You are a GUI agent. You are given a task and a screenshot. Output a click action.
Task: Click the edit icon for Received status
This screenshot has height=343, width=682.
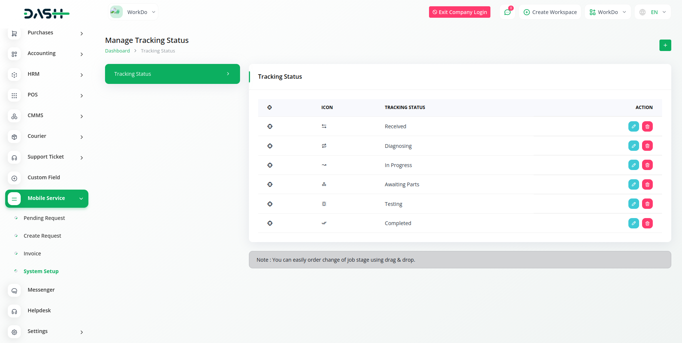[x=633, y=126]
